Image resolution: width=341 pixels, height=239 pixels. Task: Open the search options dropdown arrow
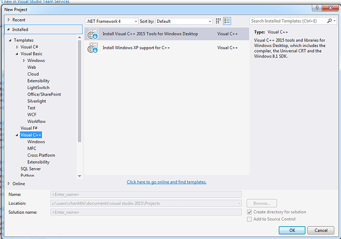click(335, 21)
